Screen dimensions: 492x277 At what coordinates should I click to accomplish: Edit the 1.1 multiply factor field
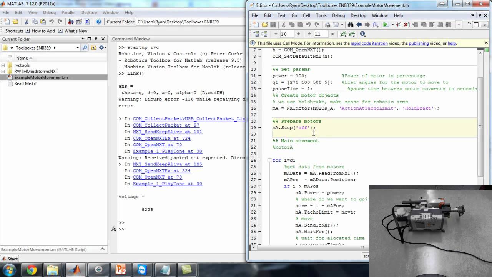pos(321,34)
